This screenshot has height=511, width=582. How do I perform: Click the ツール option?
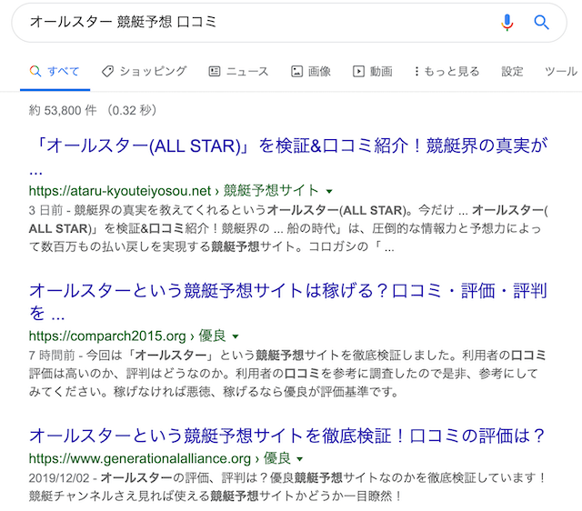coord(560,71)
